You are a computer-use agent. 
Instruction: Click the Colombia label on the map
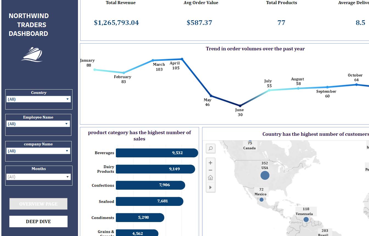[x=295, y=222]
